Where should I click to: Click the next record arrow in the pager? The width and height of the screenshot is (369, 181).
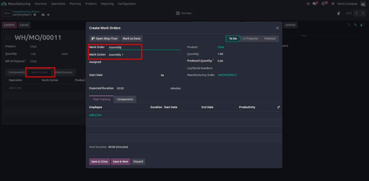tap(363, 13)
